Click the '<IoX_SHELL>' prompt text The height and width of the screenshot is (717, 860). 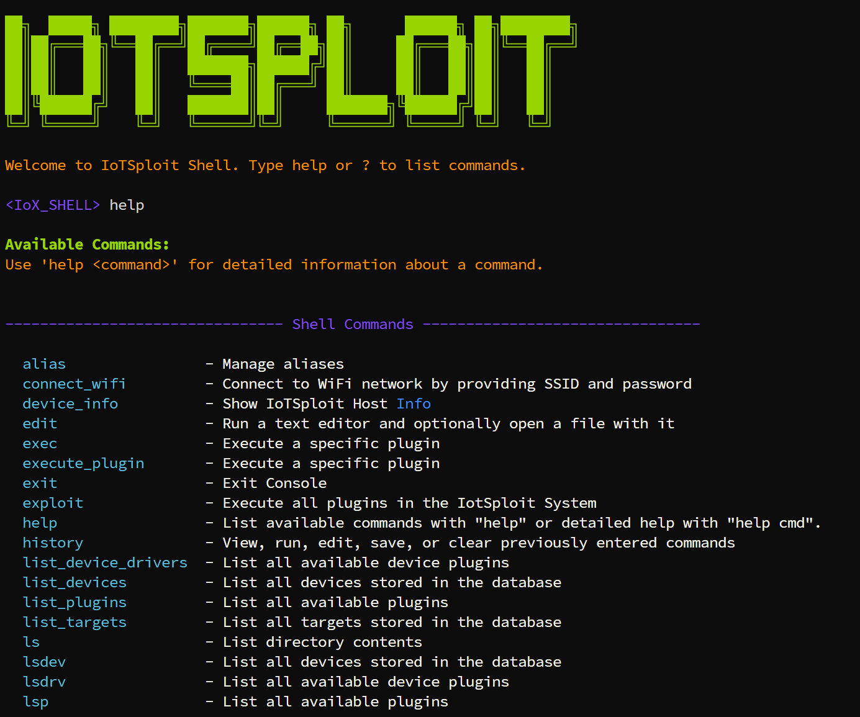53,205
